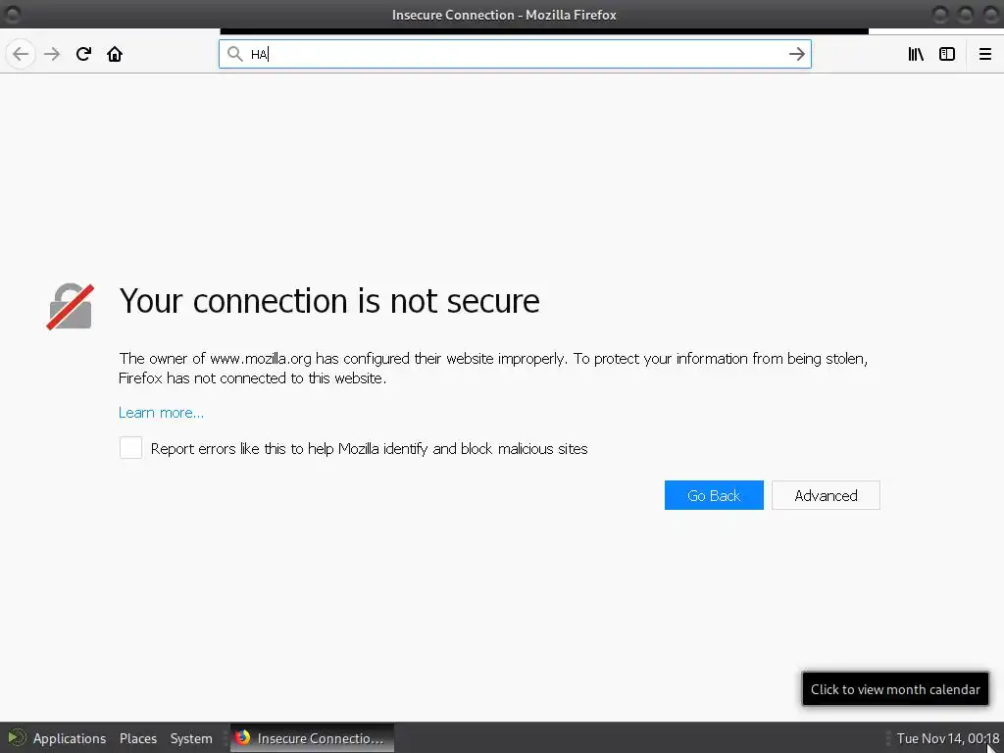Image resolution: width=1004 pixels, height=753 pixels.
Task: Toggle the sidebars icon
Action: click(947, 55)
